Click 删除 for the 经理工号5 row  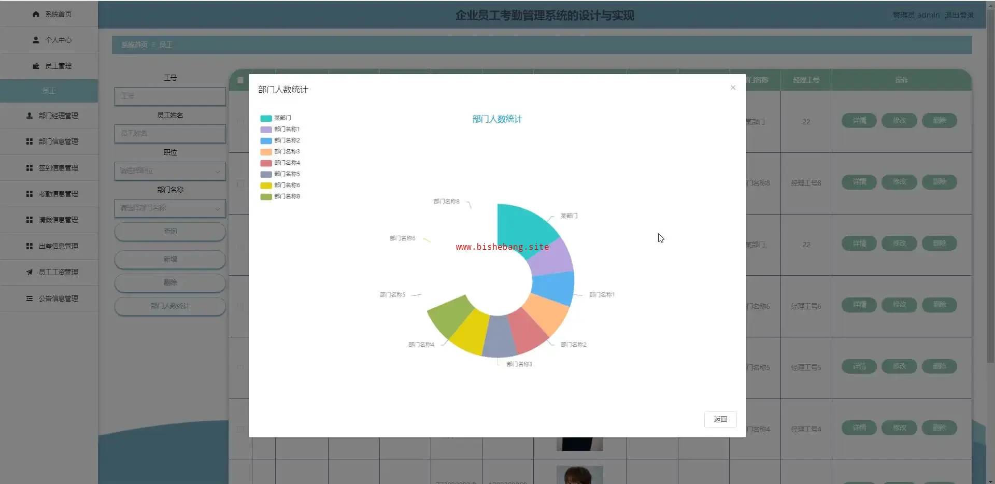[940, 366]
